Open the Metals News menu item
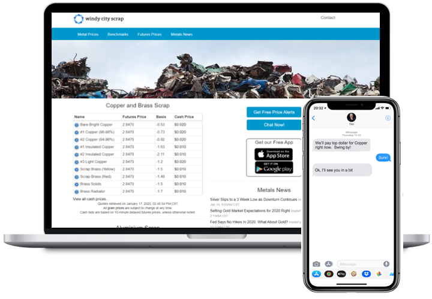 tap(182, 34)
